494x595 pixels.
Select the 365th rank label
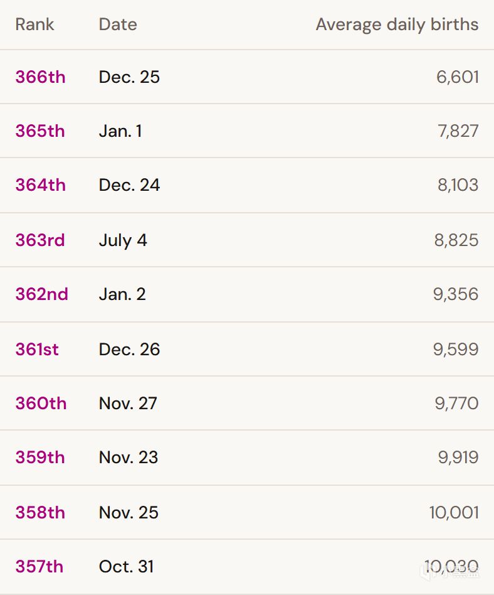[x=40, y=131]
